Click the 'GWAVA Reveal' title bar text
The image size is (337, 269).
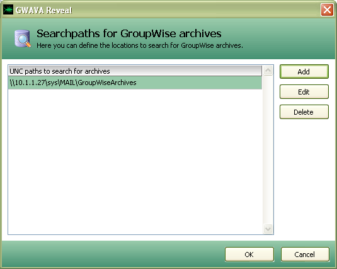click(x=44, y=10)
